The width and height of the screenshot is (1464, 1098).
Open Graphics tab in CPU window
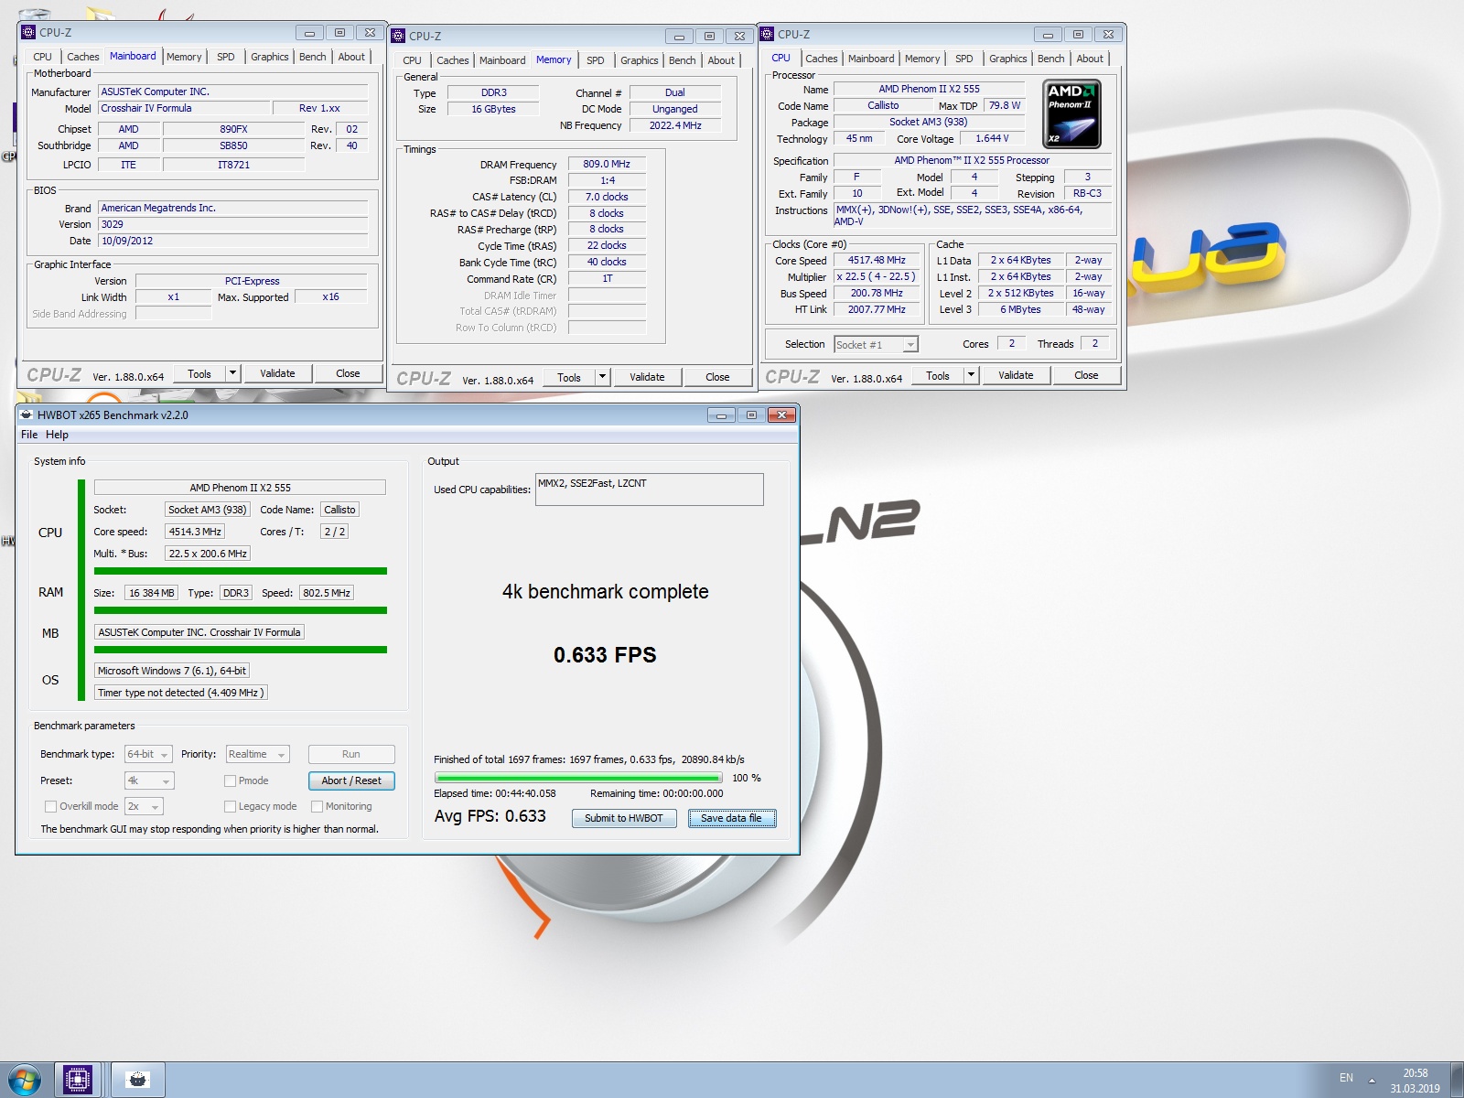click(1007, 59)
